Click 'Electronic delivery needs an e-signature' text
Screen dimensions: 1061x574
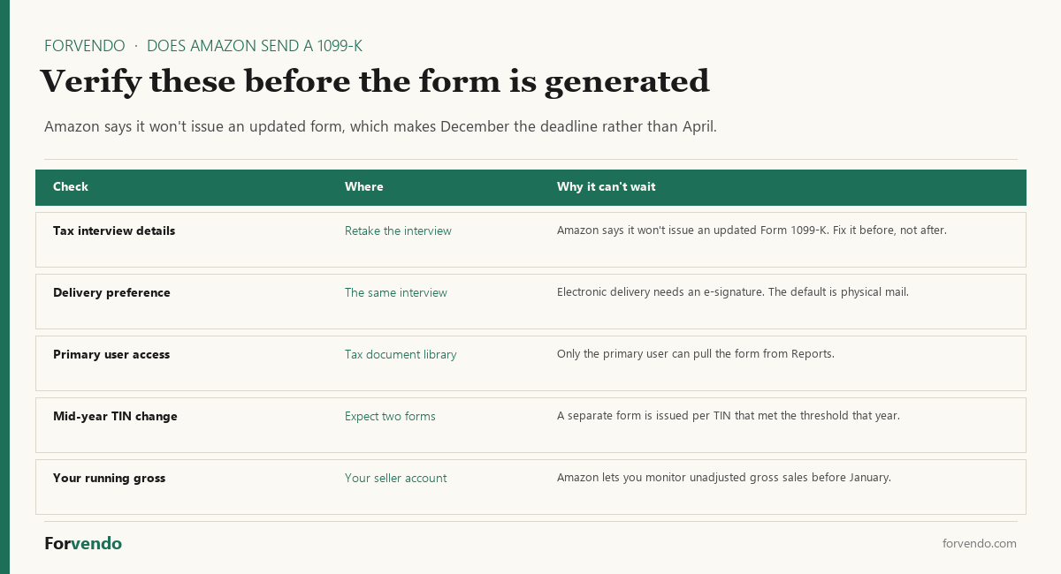point(660,292)
